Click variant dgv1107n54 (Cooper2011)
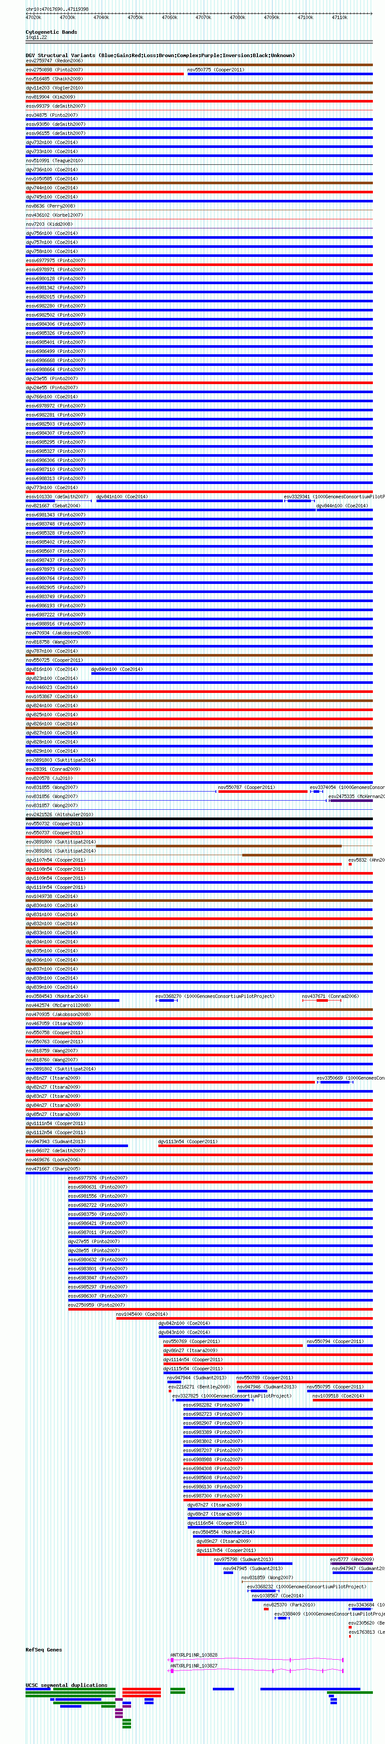Viewport: 385px width, 1744px height. pyautogui.click(x=55, y=860)
